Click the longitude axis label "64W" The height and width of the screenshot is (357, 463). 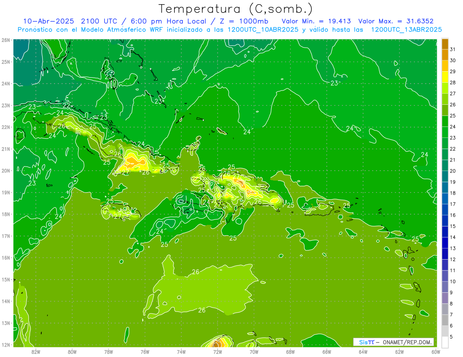tap(363, 351)
